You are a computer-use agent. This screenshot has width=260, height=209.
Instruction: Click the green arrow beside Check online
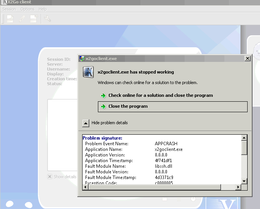coord(103,96)
